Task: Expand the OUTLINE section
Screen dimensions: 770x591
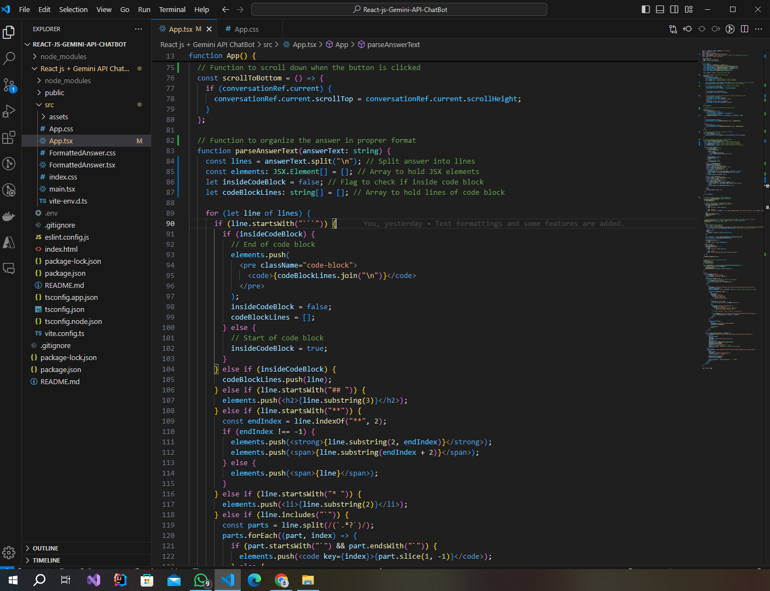Action: click(86, 548)
